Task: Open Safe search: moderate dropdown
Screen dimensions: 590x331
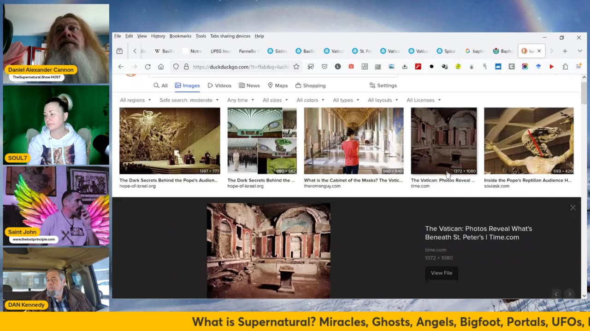Action: 189,100
